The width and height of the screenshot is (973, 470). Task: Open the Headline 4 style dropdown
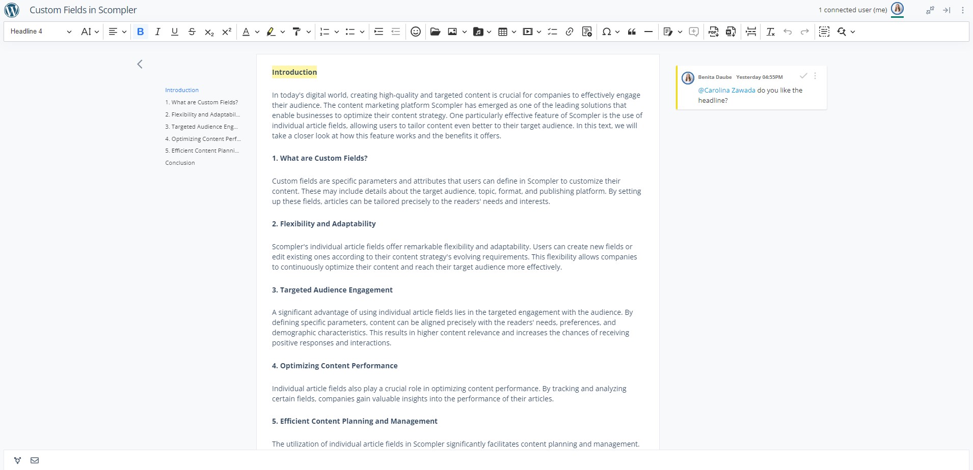pyautogui.click(x=41, y=32)
